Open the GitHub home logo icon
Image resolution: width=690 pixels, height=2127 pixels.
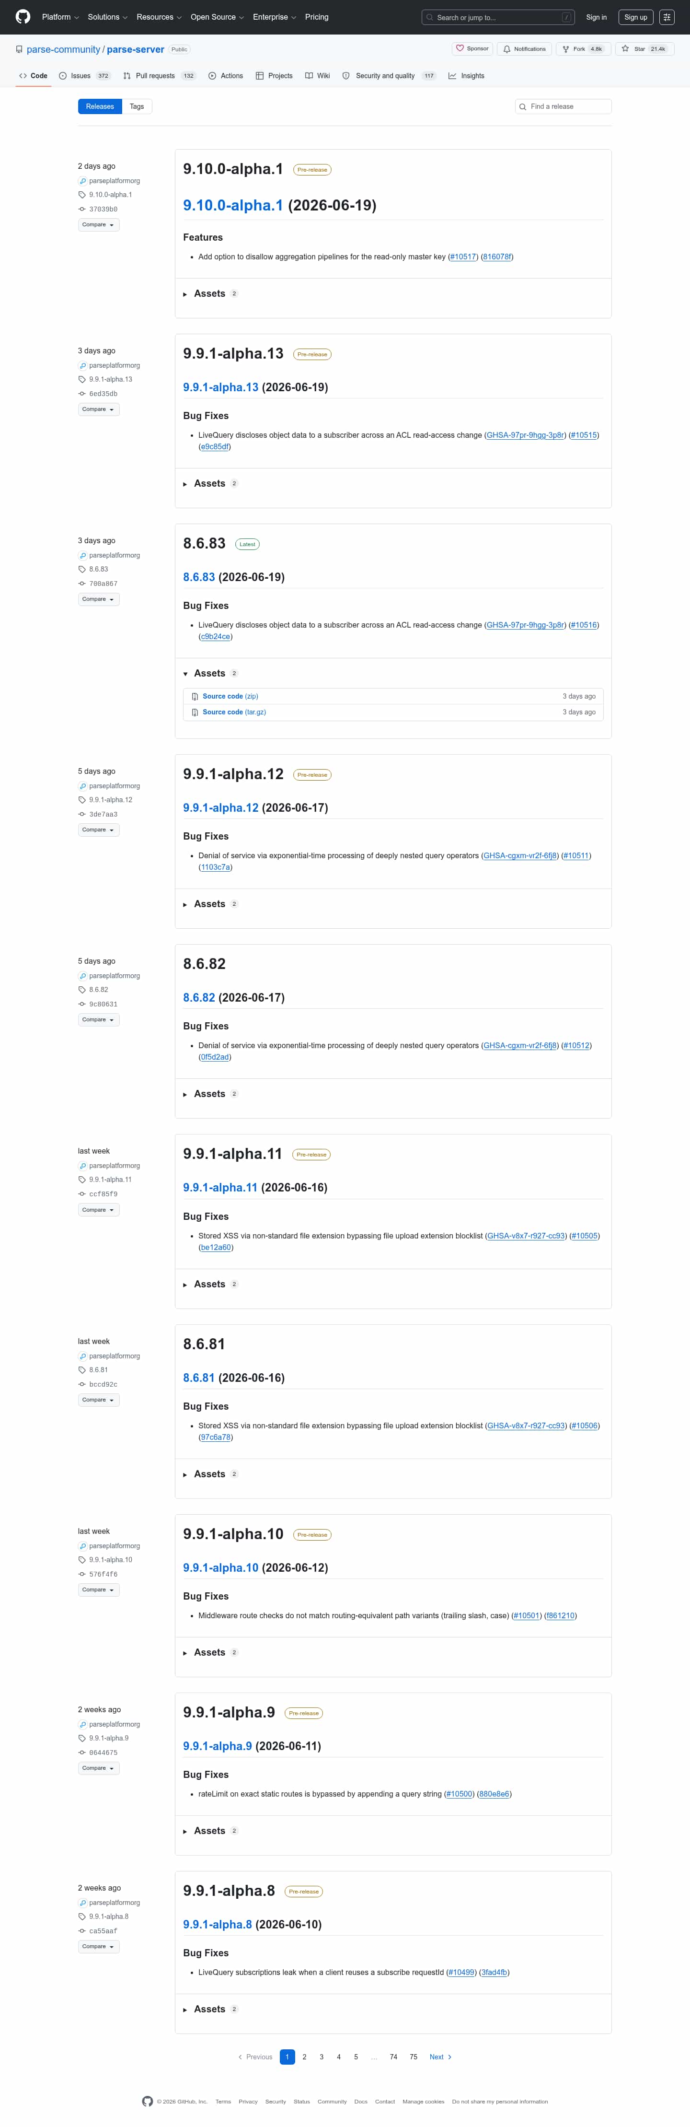tap(23, 16)
